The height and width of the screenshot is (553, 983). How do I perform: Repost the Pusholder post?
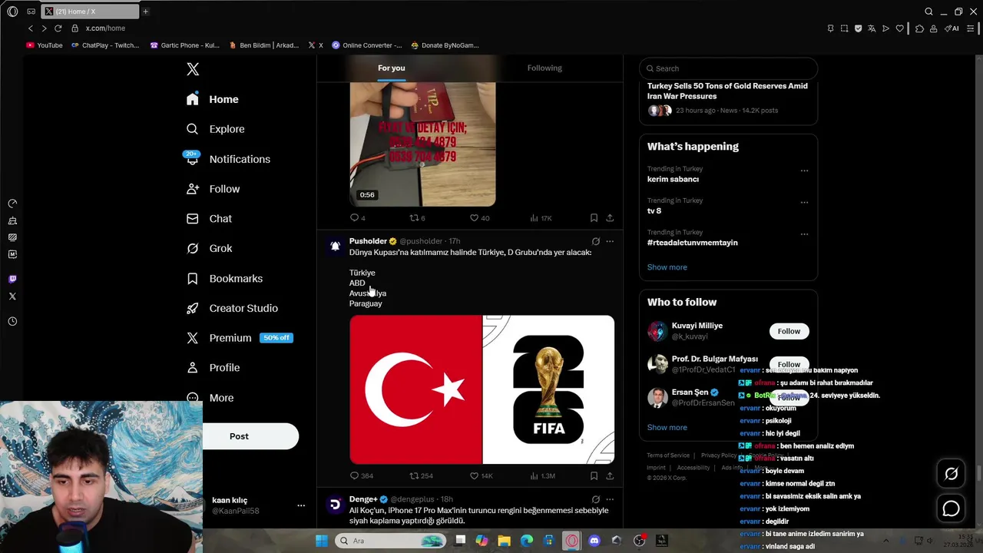421,476
